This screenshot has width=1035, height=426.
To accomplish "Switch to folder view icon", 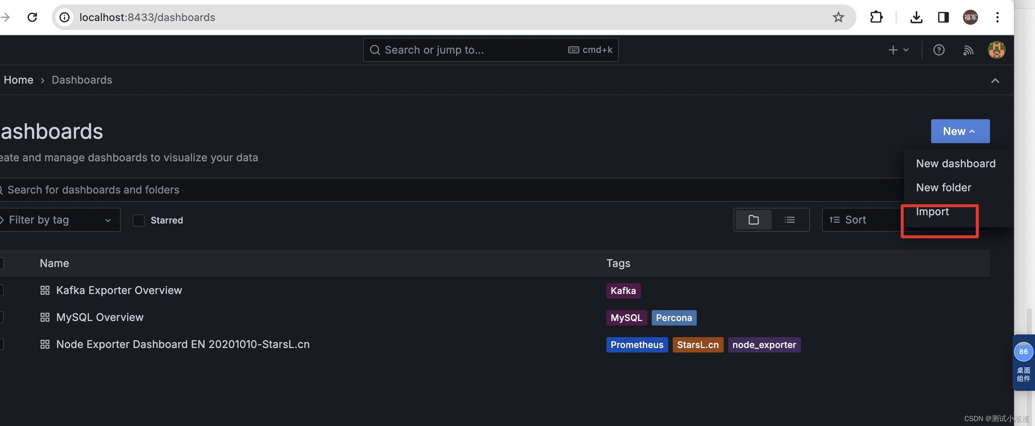I will pos(753,220).
